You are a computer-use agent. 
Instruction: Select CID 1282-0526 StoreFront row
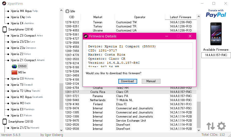point(130,125)
